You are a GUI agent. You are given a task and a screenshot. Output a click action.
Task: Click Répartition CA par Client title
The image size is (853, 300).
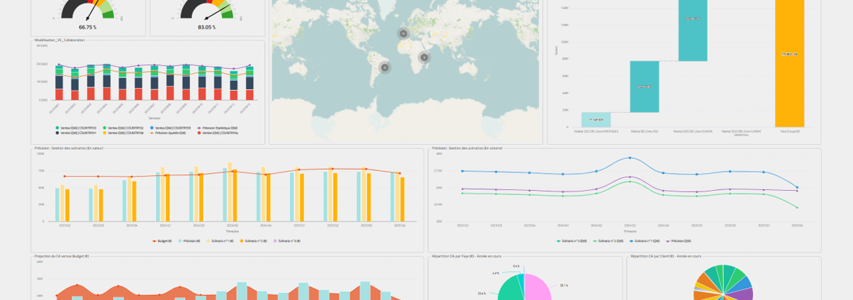pyautogui.click(x=666, y=256)
